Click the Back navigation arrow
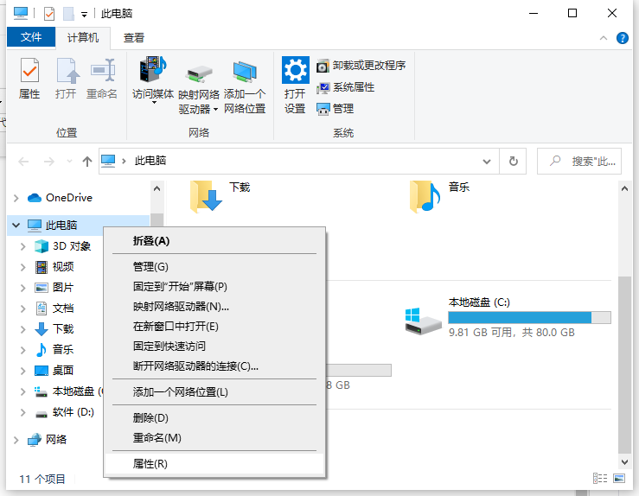The height and width of the screenshot is (496, 639). click(23, 162)
